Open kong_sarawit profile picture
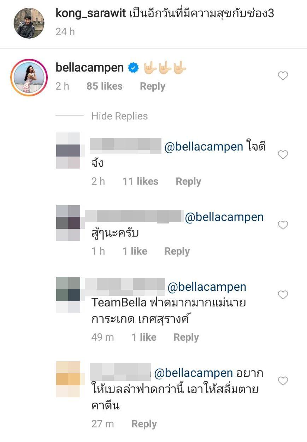 (29, 23)
